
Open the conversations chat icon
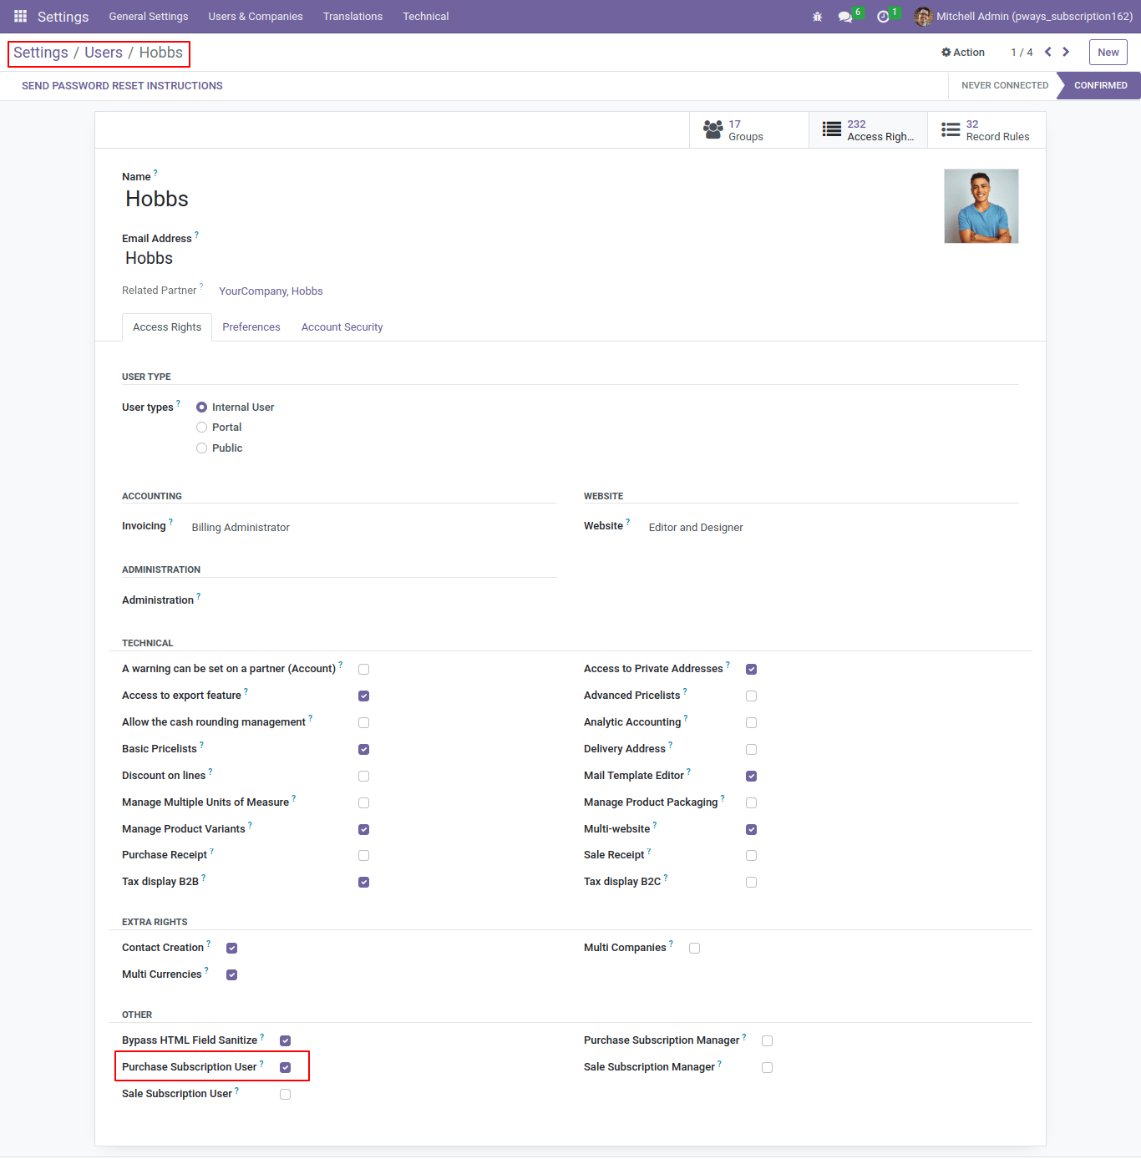click(845, 17)
